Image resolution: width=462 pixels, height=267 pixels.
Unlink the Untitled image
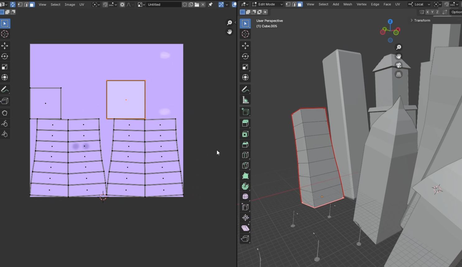(203, 5)
